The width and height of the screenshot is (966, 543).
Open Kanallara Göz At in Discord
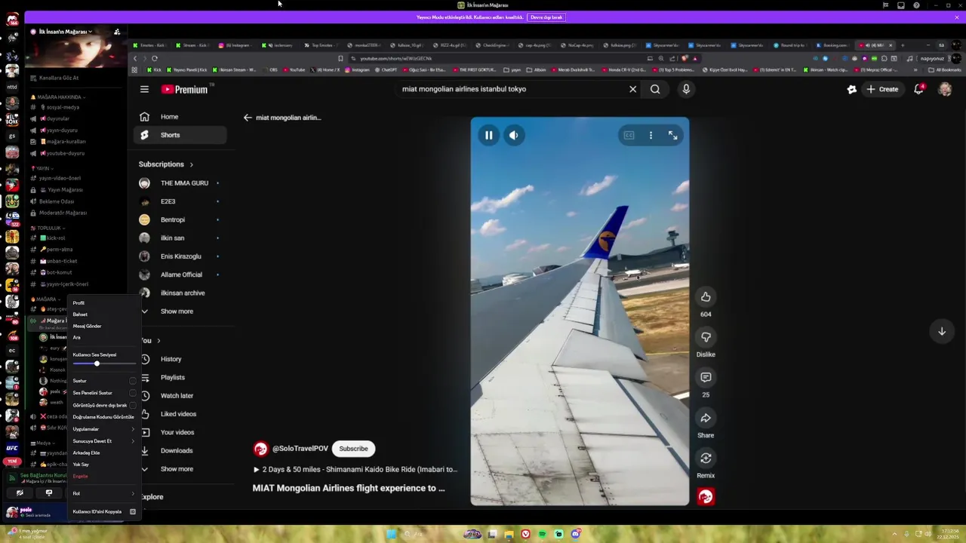(59, 78)
